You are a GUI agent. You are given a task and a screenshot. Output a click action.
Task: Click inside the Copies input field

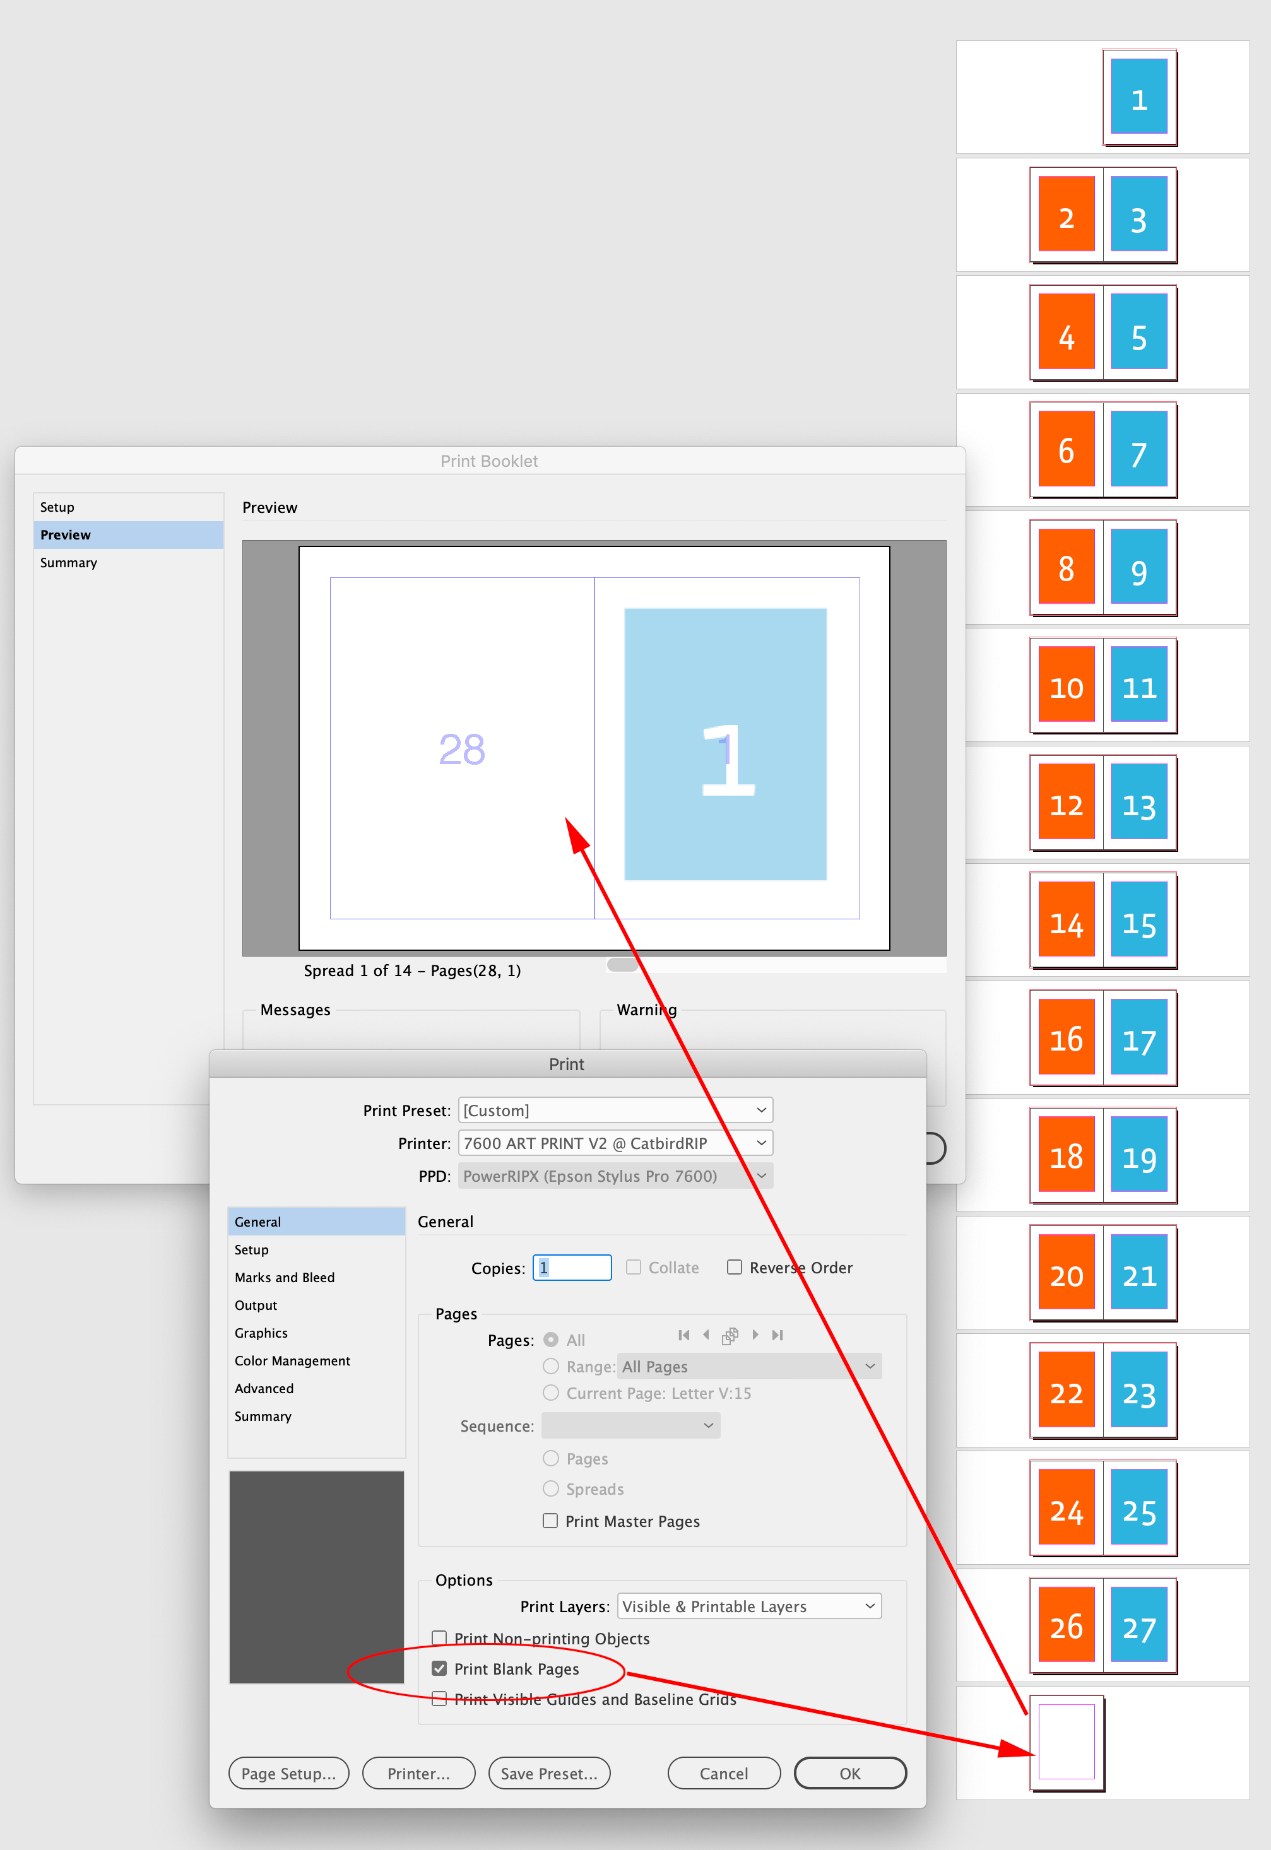click(x=571, y=1267)
